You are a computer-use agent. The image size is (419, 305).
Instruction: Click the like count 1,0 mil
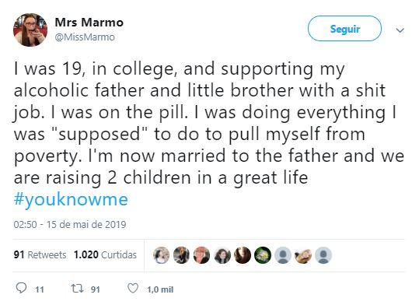tap(160, 289)
